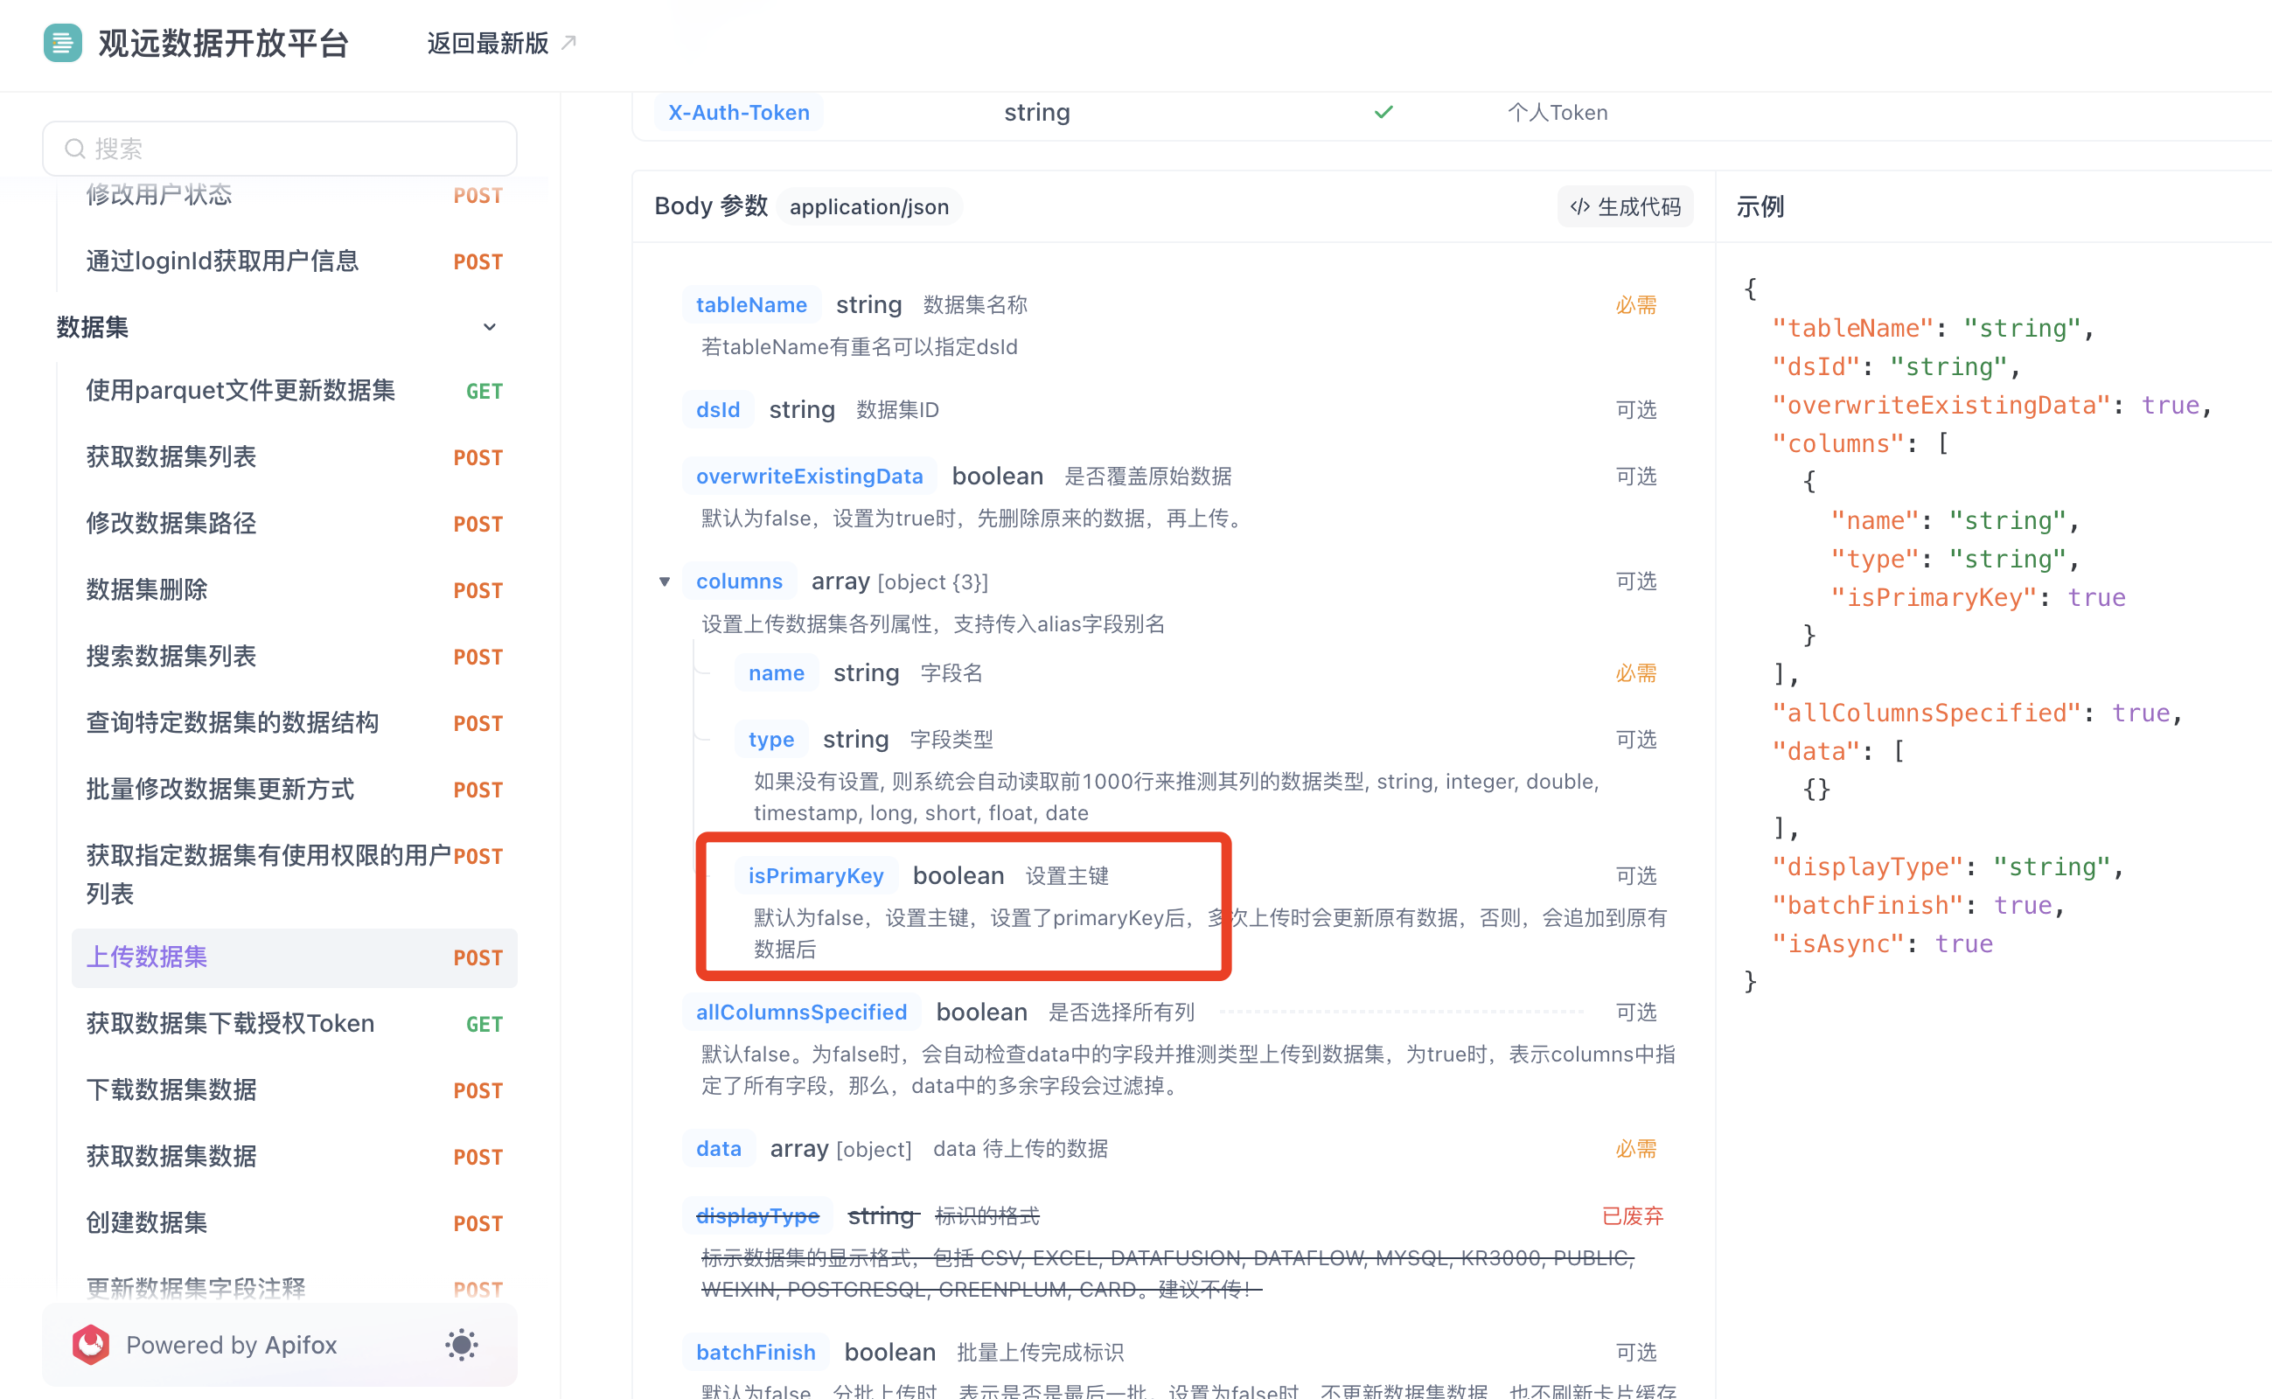Click the application/json content type badge
This screenshot has width=2272, height=1399.
[869, 206]
